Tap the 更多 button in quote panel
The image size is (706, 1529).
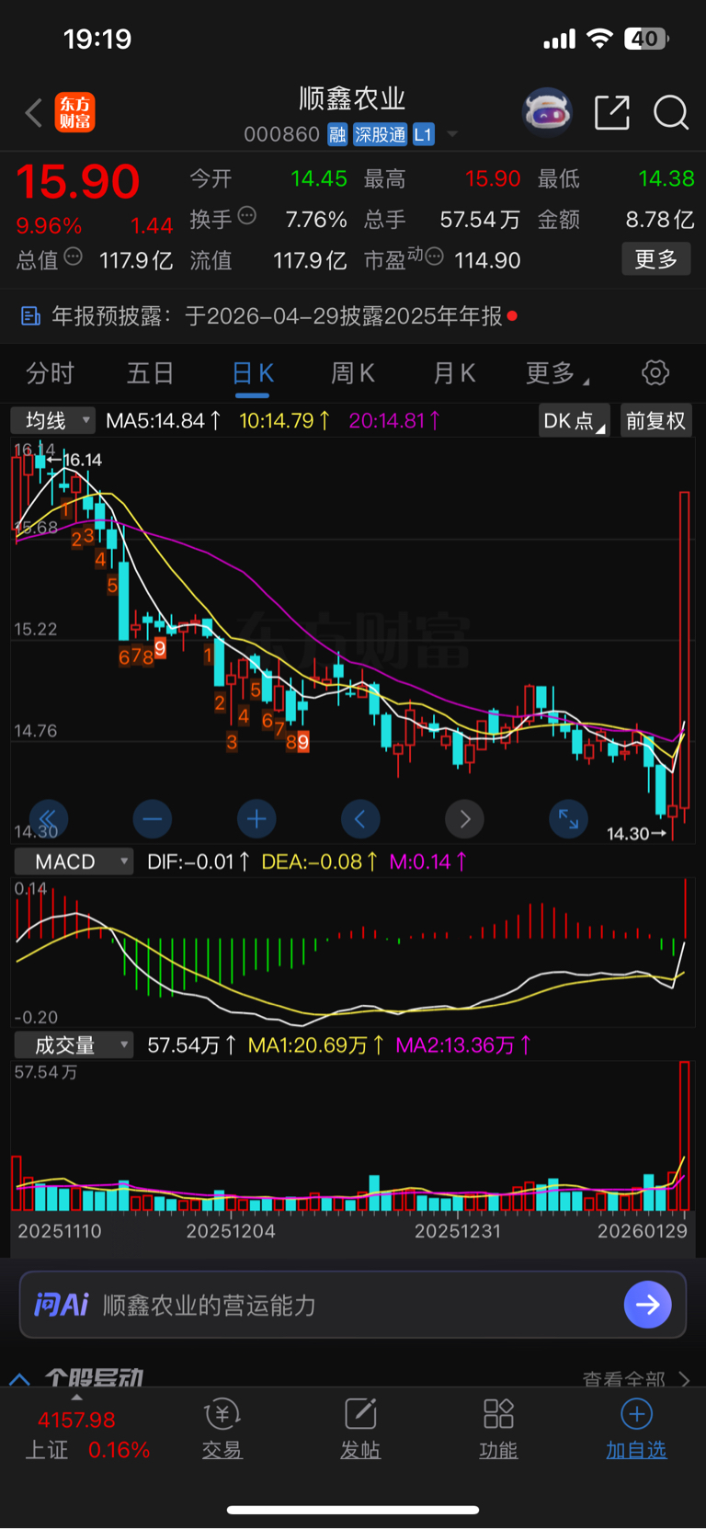pos(656,259)
